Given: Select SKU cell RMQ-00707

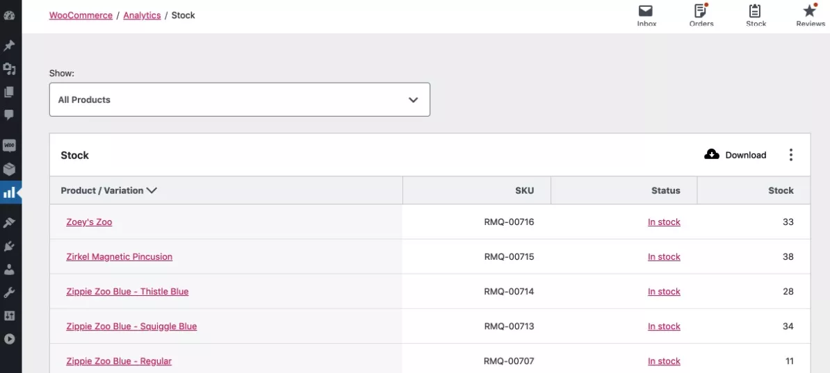Looking at the screenshot, I should (x=510, y=361).
